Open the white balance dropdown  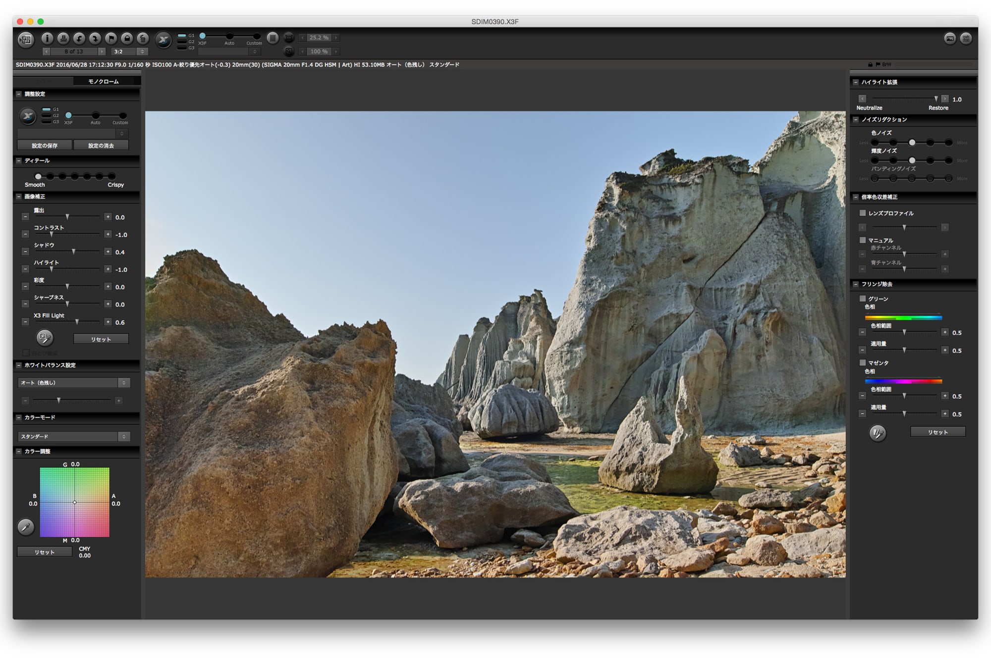pyautogui.click(x=74, y=383)
